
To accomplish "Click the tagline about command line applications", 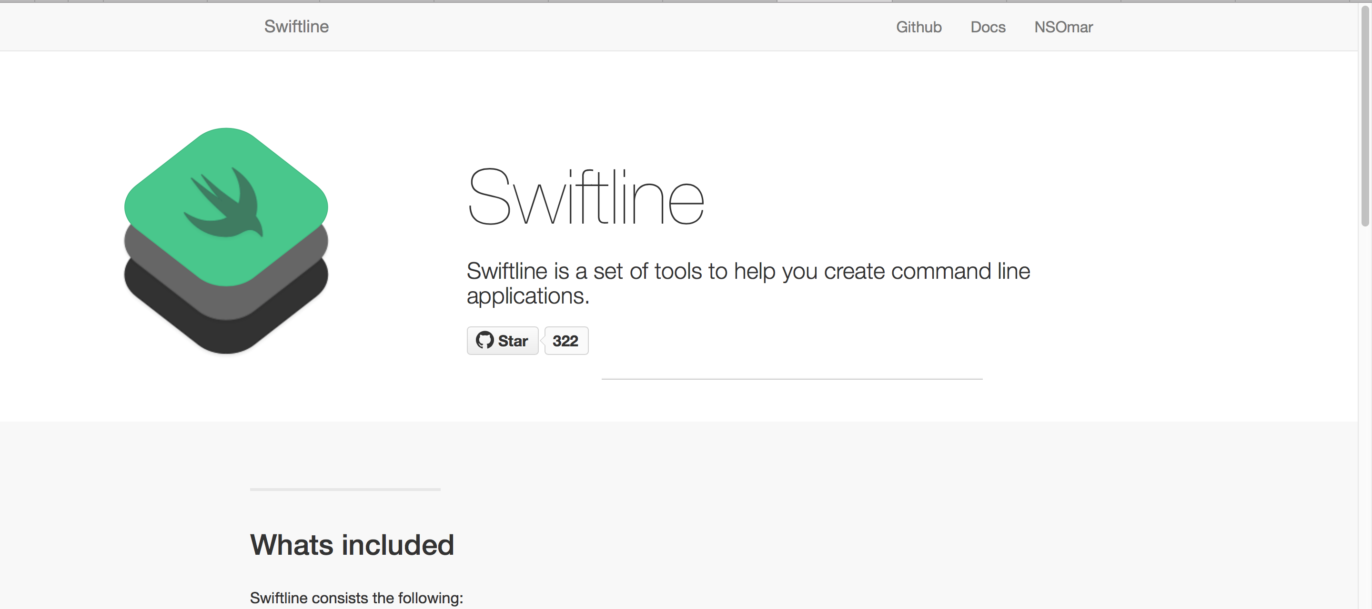I will coord(748,284).
